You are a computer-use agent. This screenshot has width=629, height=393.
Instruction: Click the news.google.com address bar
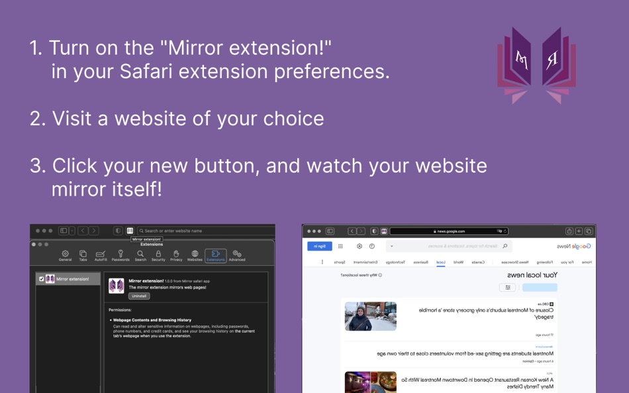tap(449, 231)
